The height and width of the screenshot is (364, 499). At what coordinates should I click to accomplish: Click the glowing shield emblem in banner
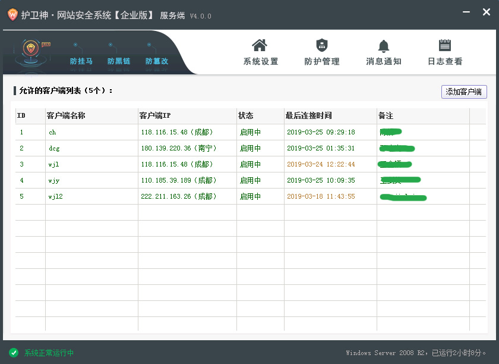point(31,48)
